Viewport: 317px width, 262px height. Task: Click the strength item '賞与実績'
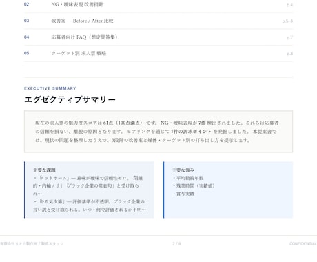183,194
